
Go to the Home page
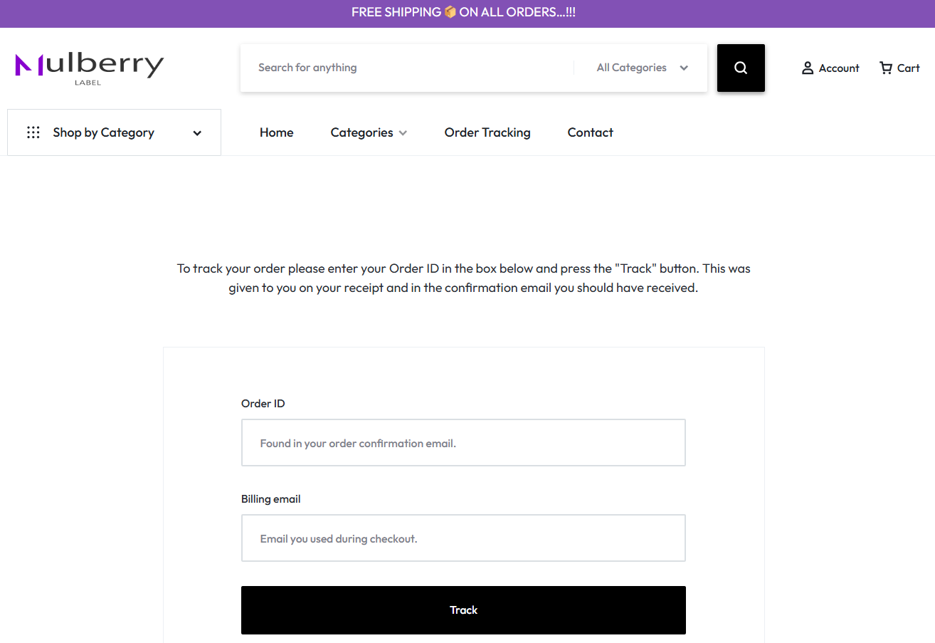point(277,132)
